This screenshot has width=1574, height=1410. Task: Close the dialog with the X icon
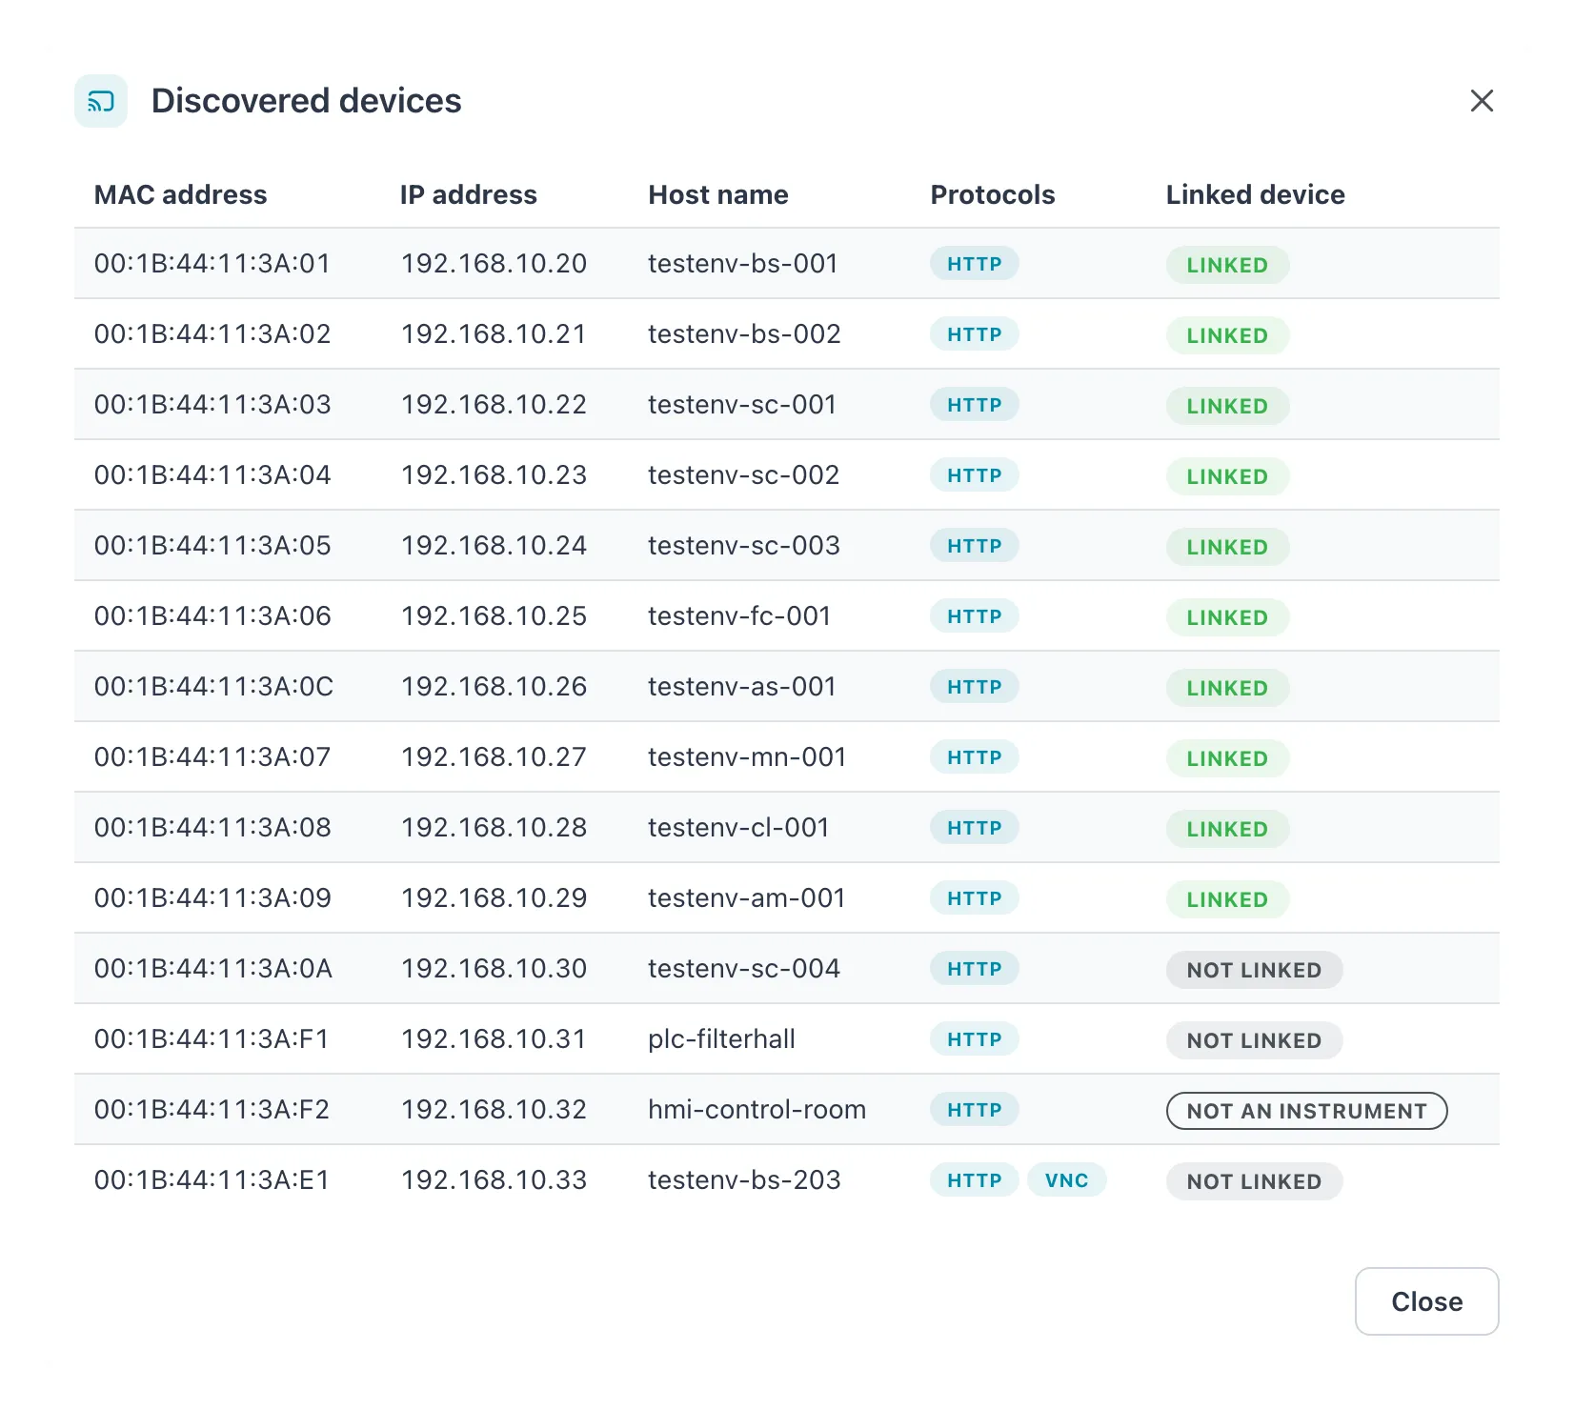1482,101
